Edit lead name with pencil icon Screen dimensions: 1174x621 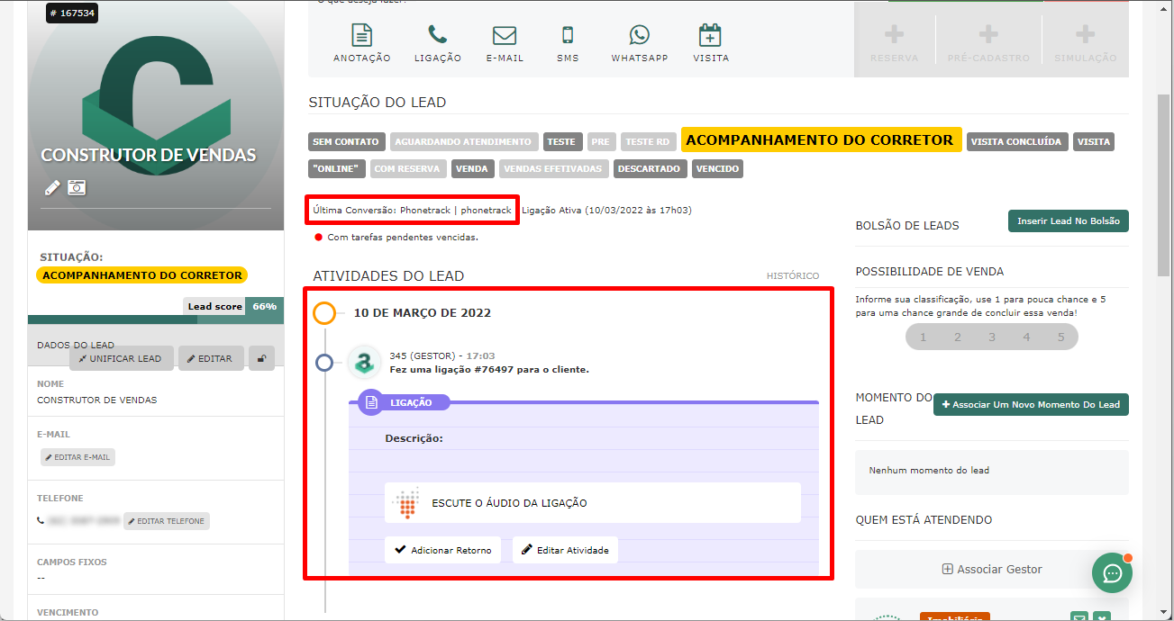pos(52,187)
